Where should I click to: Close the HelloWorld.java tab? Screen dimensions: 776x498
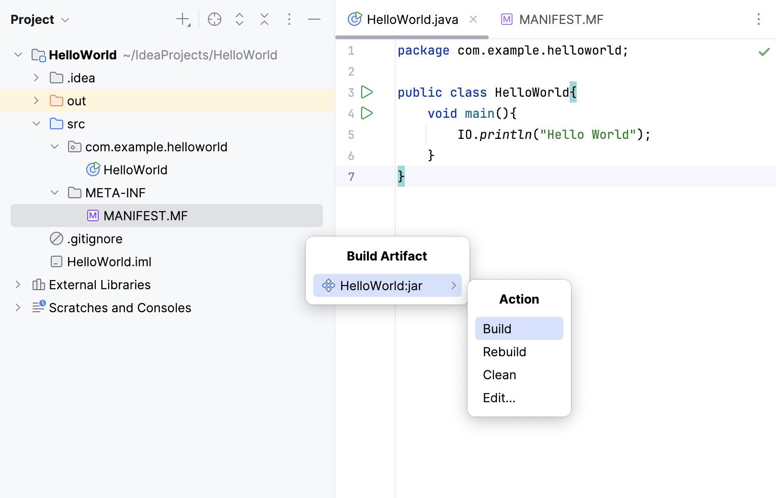click(x=473, y=20)
